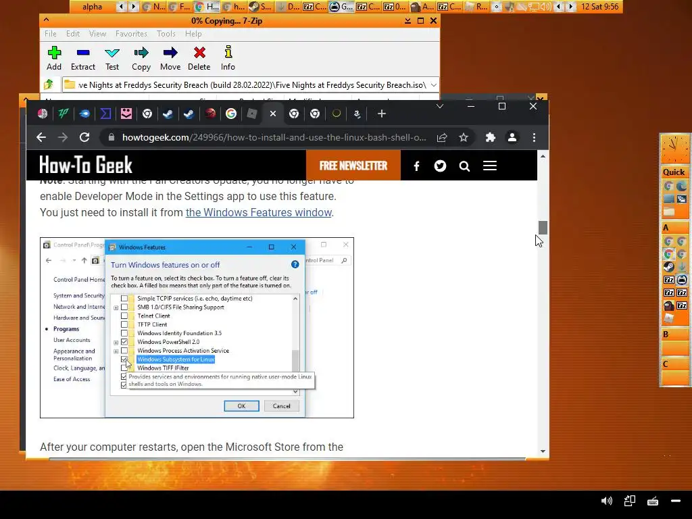Switch to the Google favicon tab
The height and width of the screenshot is (519, 692).
pyautogui.click(x=231, y=114)
